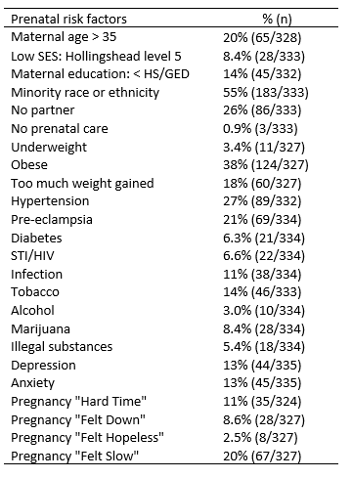Click the 'STI/HIV' row label
Screen dimensions: 352x479
[32, 256]
